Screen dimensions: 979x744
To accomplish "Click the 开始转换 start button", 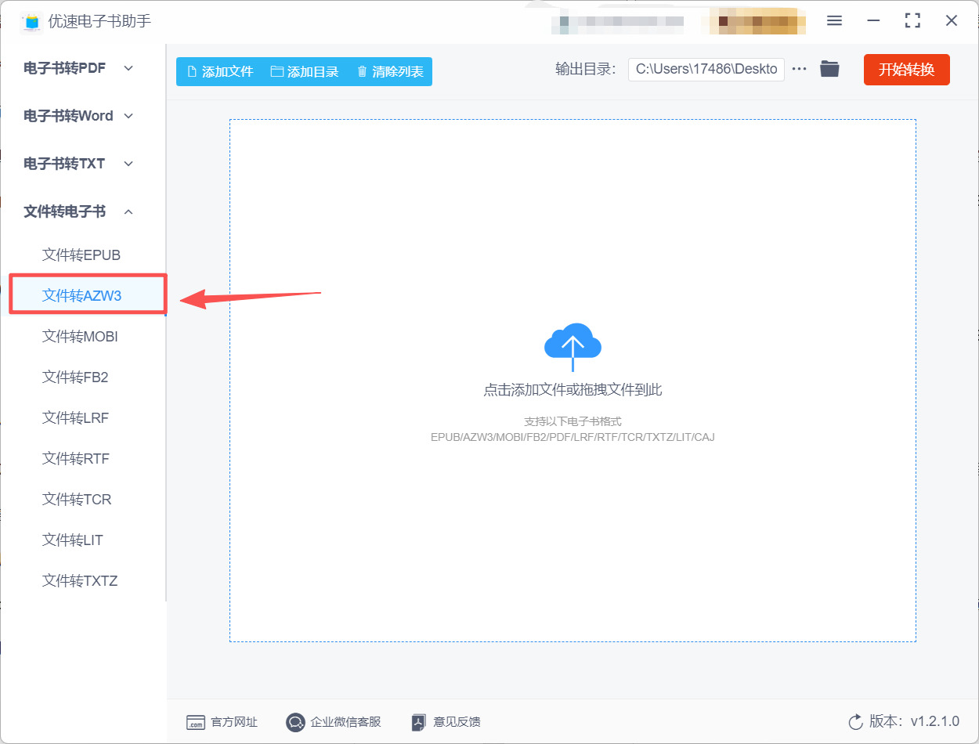I will click(907, 70).
